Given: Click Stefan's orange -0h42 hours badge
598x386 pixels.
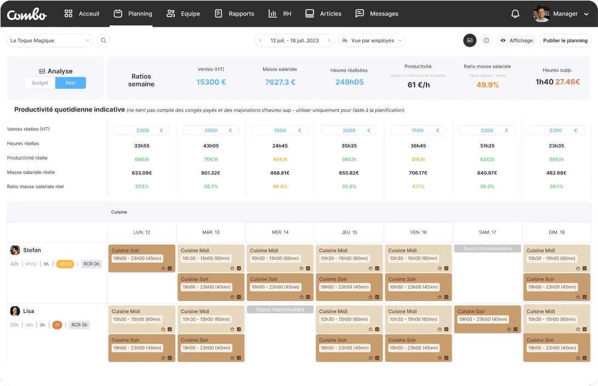Looking at the screenshot, I should coord(65,264).
